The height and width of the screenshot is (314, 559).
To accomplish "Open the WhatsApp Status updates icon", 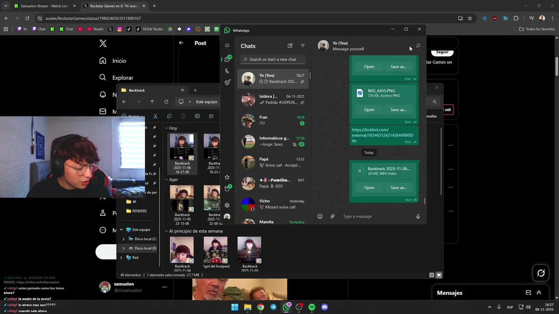I will 227,82.
